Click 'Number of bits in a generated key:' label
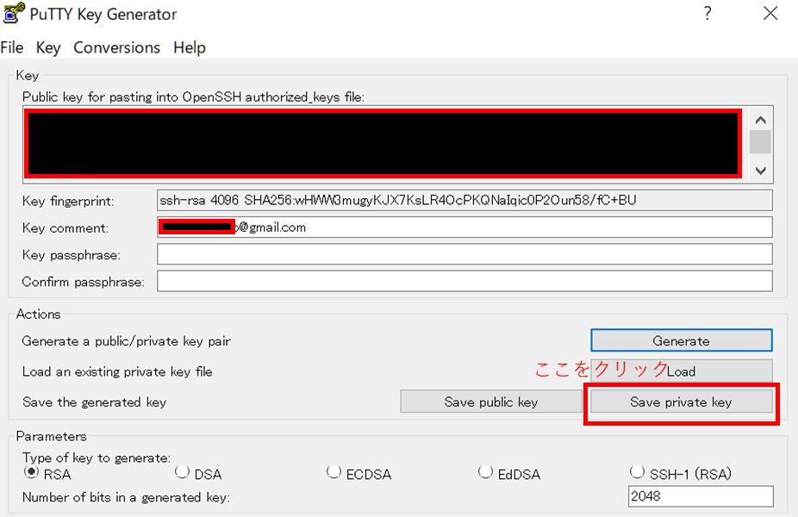Viewport: 798px width, 517px height. pyautogui.click(x=126, y=497)
